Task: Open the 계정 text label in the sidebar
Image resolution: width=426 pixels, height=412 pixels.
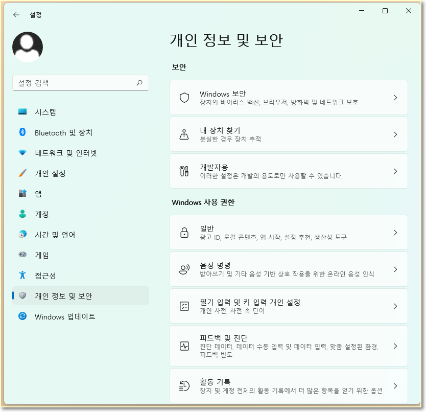Action: coord(42,214)
